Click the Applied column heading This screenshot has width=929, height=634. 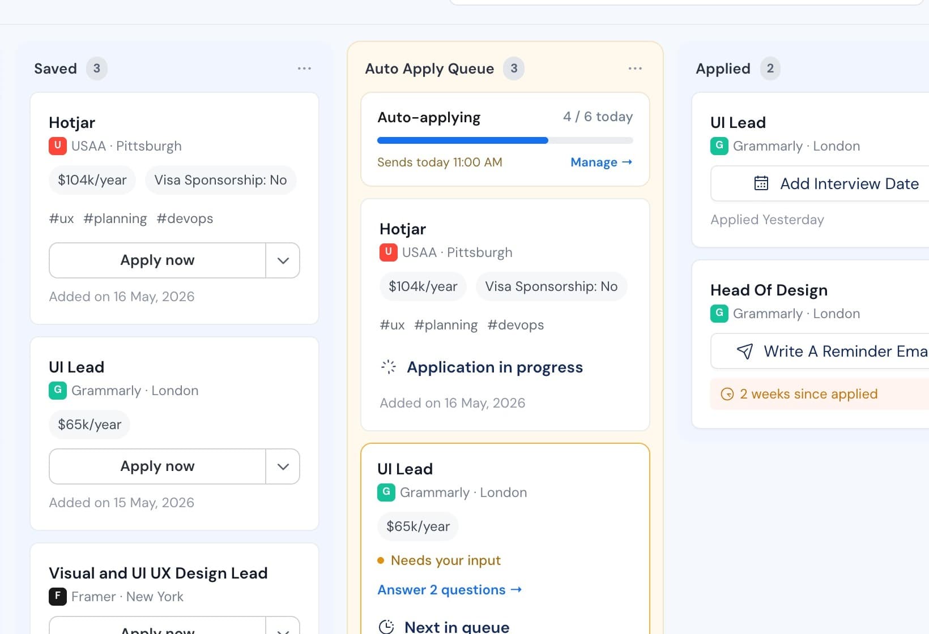723,68
